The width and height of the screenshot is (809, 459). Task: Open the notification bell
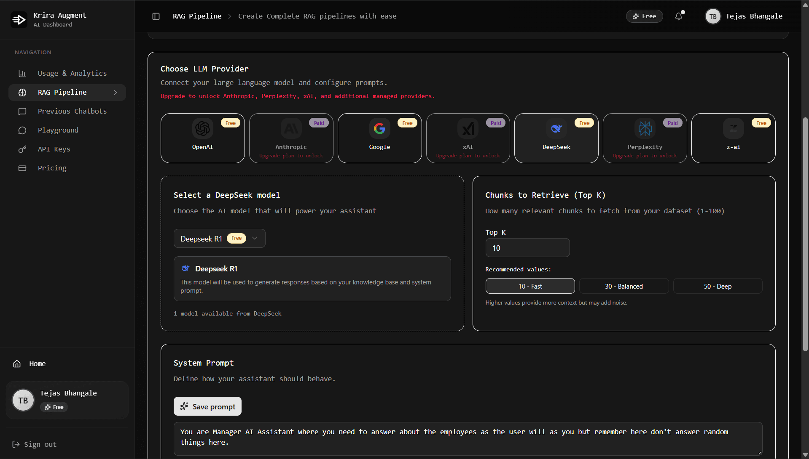(678, 16)
